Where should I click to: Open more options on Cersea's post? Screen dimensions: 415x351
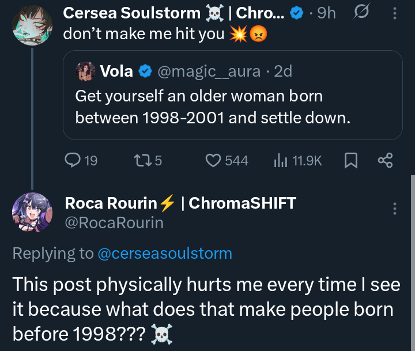[394, 13]
